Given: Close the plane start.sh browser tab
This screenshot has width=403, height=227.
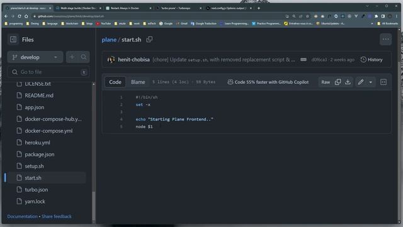Looking at the screenshot, I should (x=50, y=8).
